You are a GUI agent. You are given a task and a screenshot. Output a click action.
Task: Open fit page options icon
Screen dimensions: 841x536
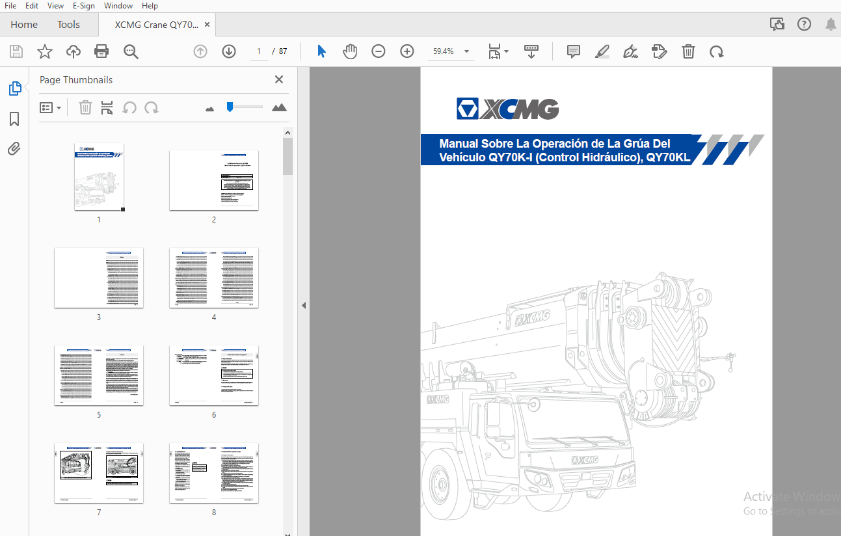(498, 51)
